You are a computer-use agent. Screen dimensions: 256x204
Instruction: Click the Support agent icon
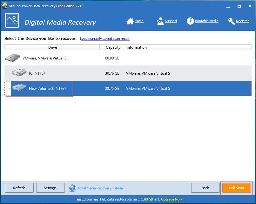click(160, 21)
